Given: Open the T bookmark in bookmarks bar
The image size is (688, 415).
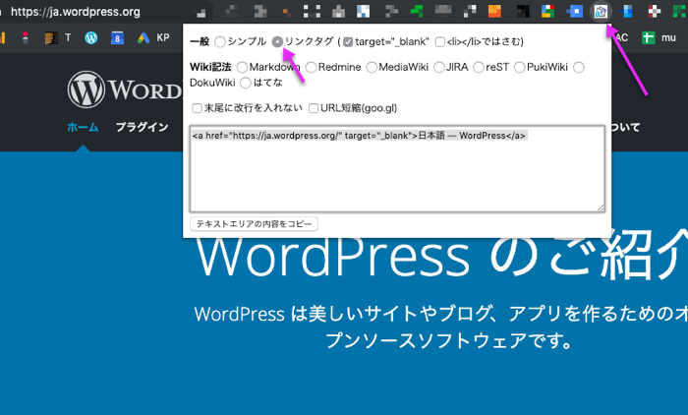Looking at the screenshot, I should 58,38.
